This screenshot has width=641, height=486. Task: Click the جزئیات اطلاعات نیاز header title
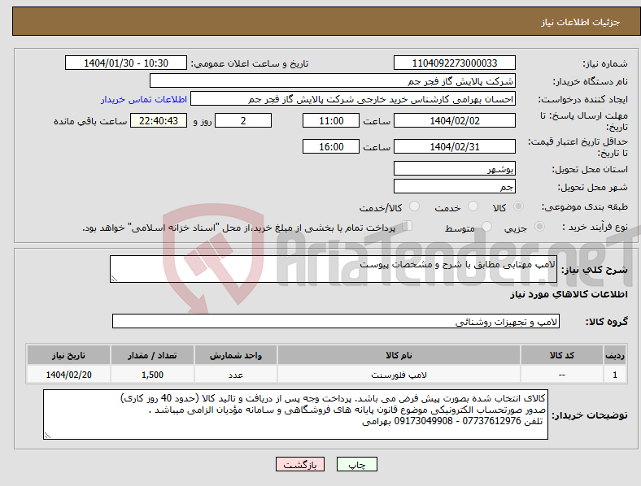[581, 22]
